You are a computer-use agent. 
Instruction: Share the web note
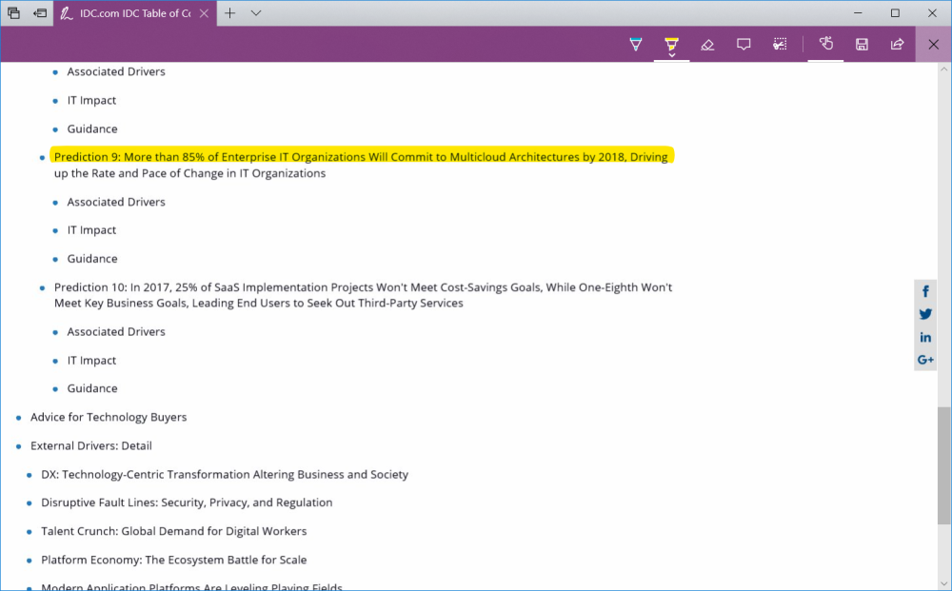pos(897,45)
